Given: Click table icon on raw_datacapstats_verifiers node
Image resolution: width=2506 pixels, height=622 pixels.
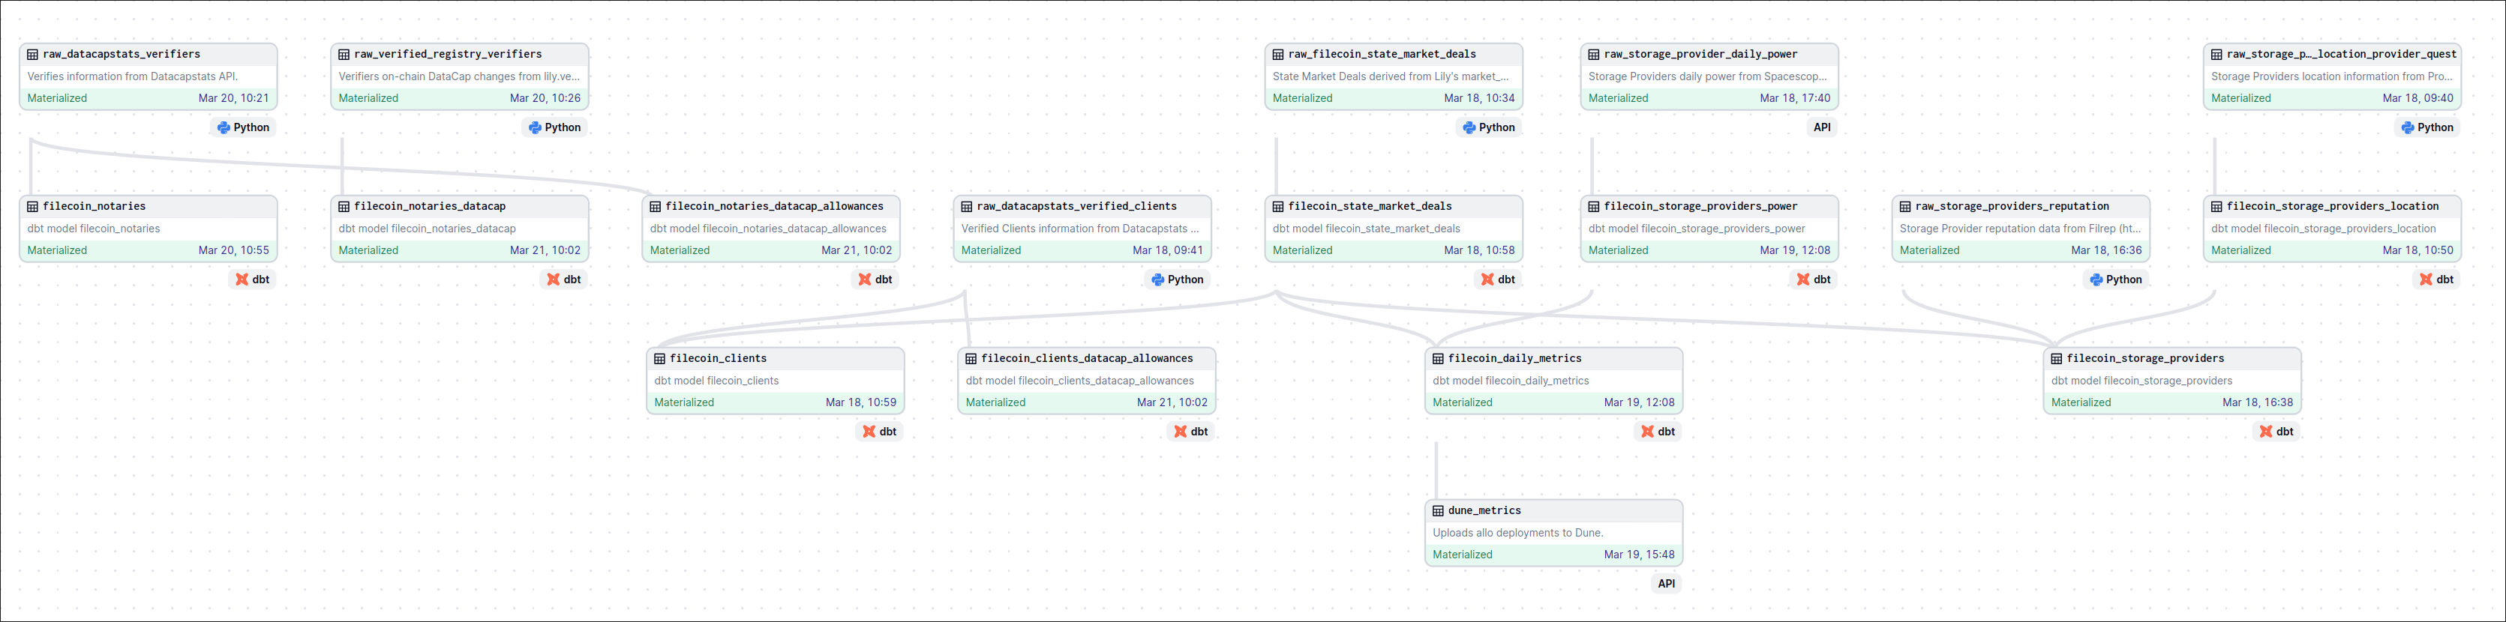Looking at the screenshot, I should coord(32,55).
